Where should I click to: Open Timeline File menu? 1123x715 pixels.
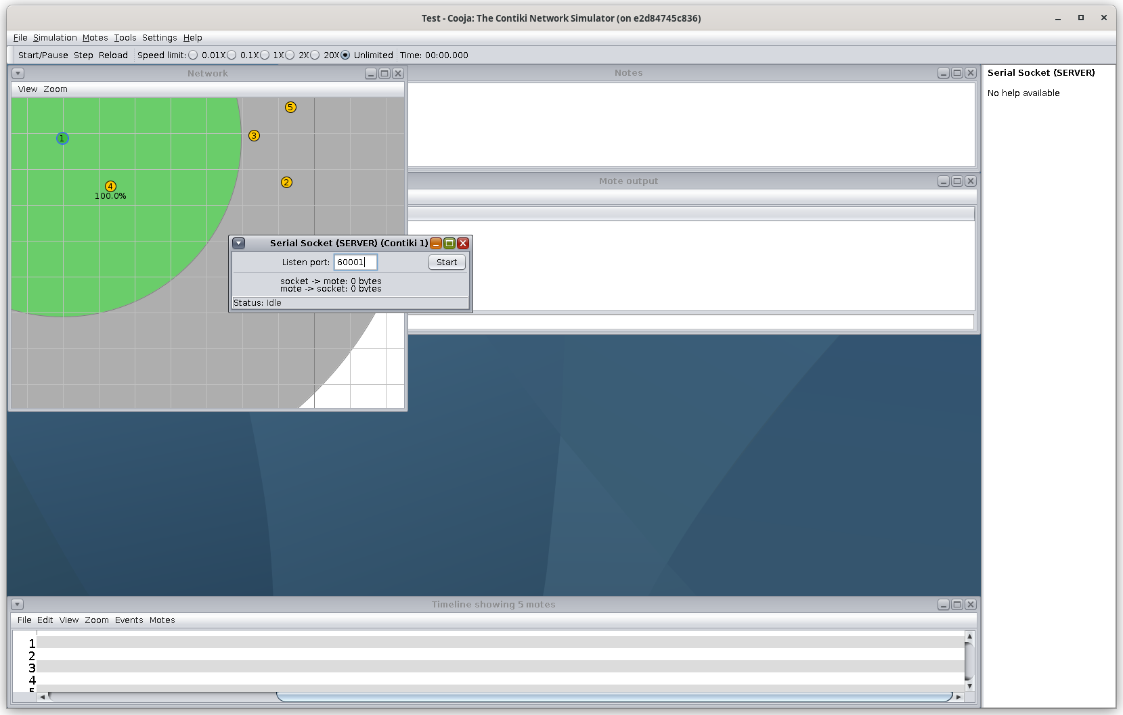(24, 620)
